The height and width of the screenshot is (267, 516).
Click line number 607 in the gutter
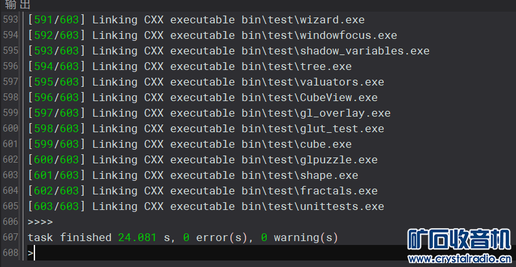tap(10, 238)
